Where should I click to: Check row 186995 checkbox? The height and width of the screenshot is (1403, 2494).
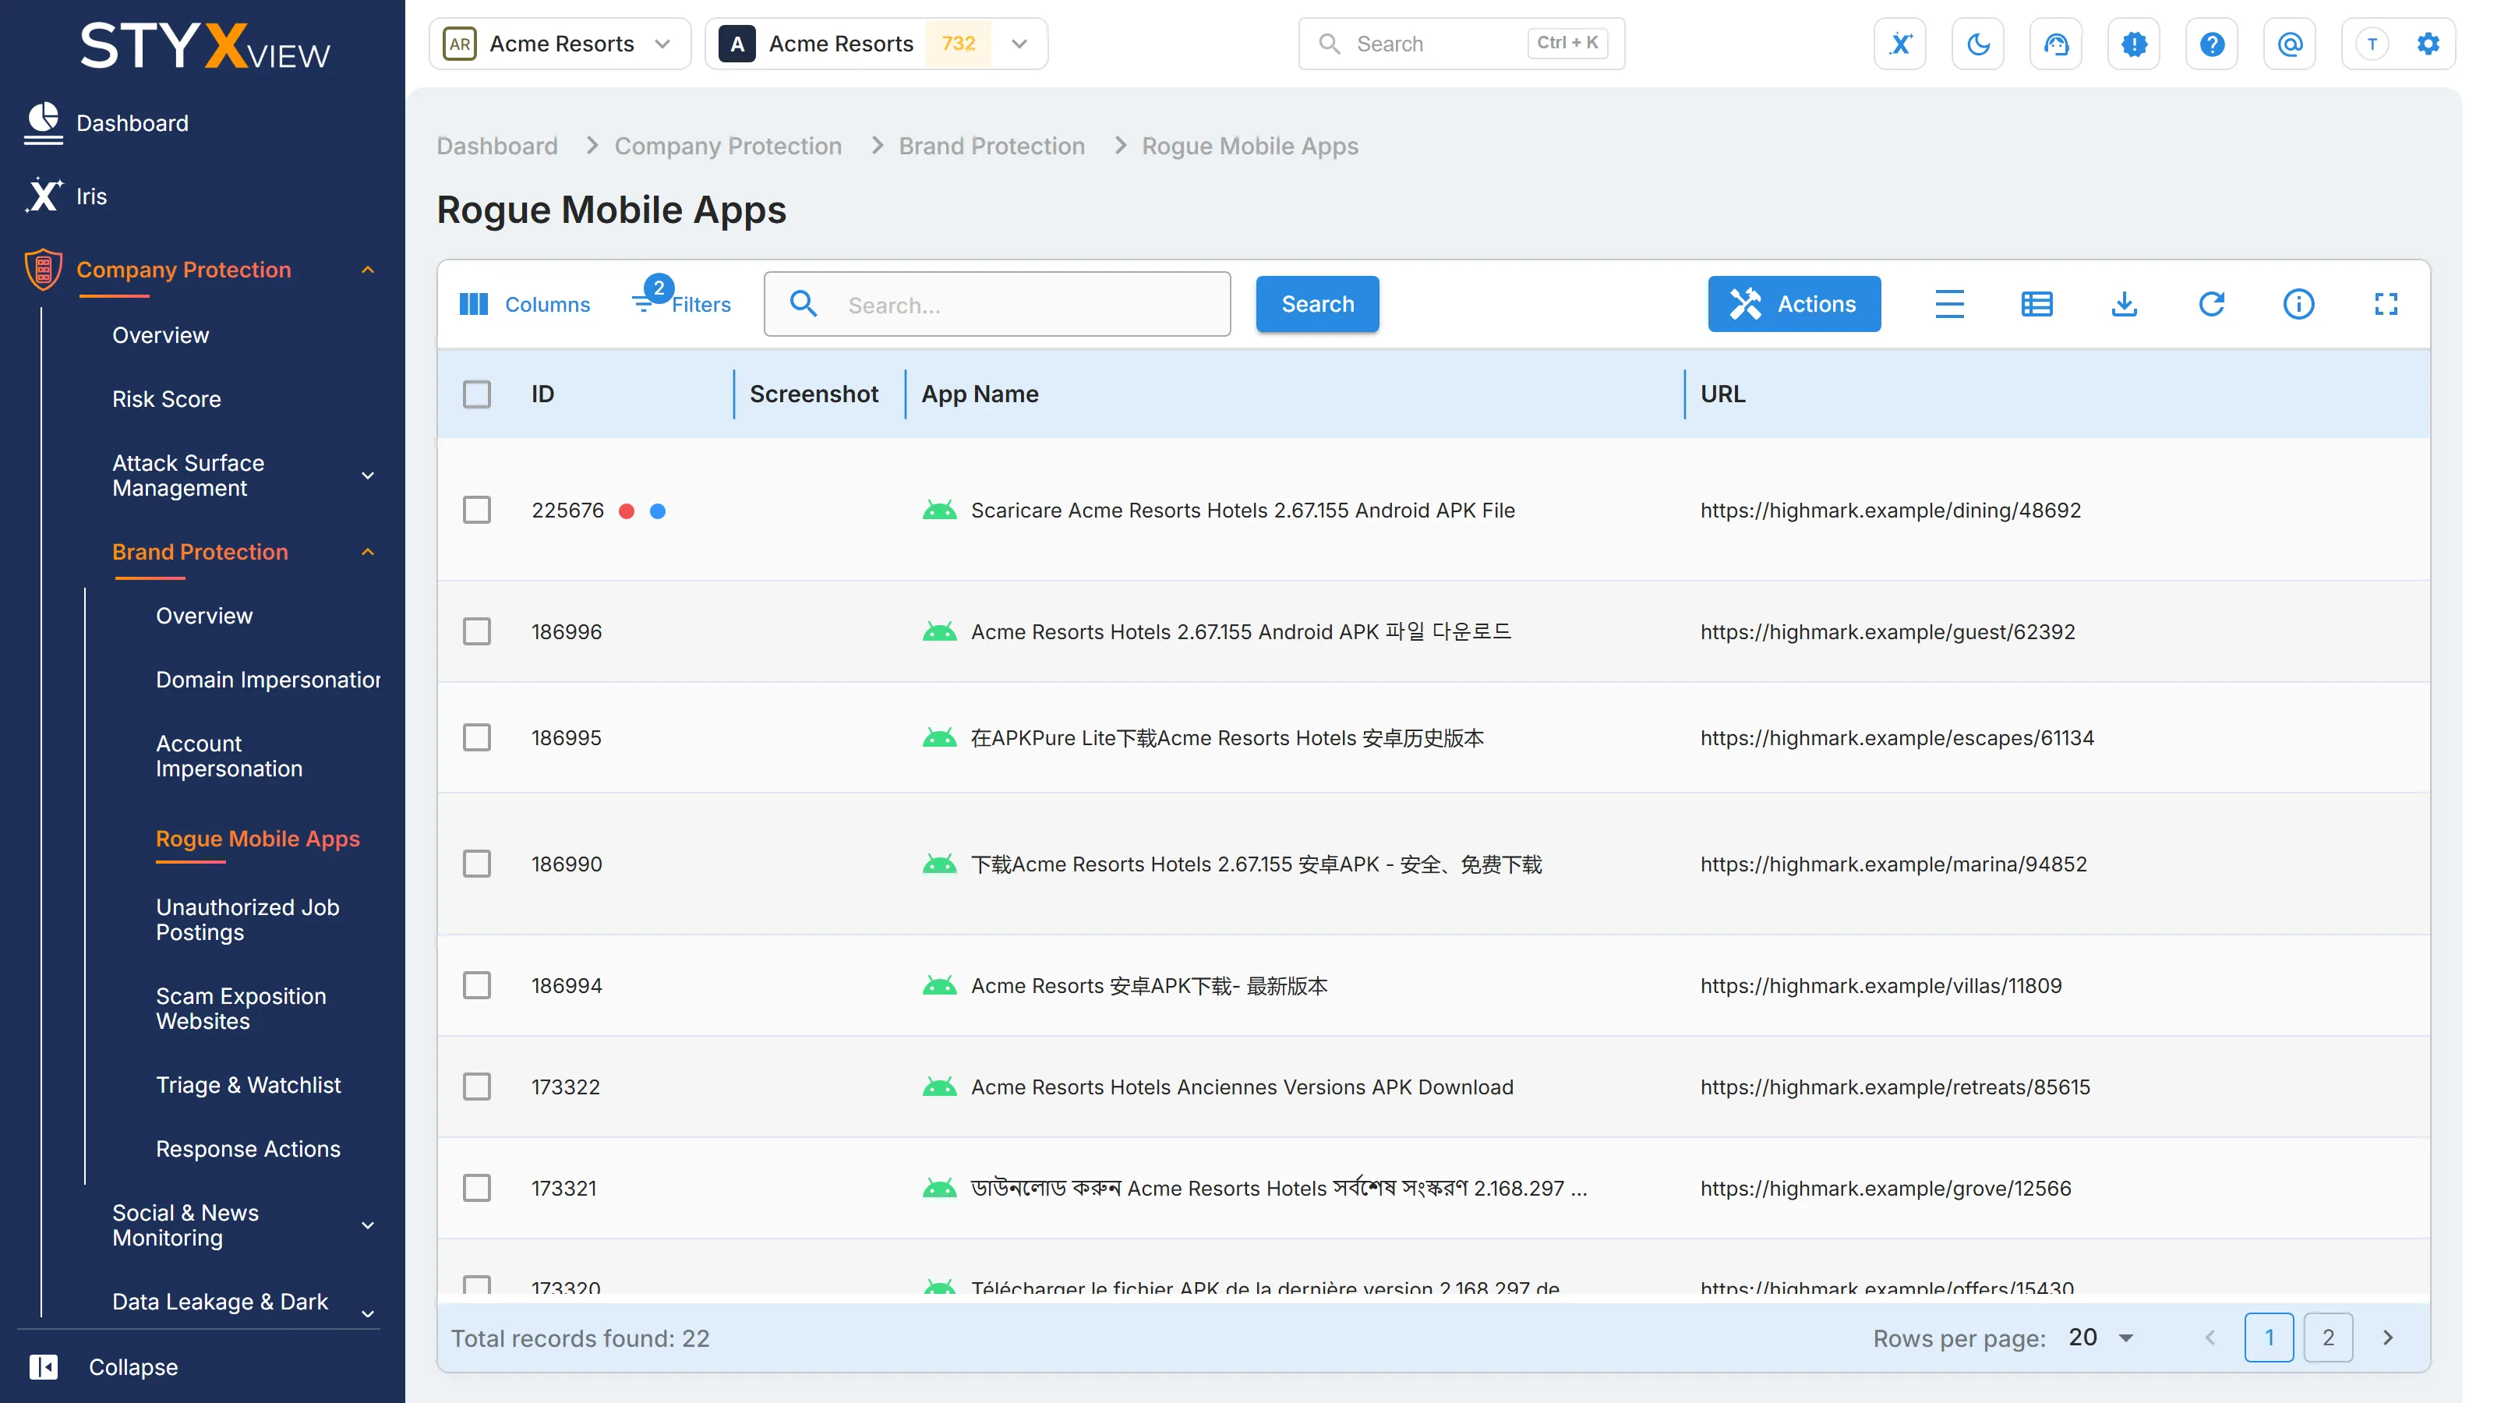pyautogui.click(x=476, y=738)
